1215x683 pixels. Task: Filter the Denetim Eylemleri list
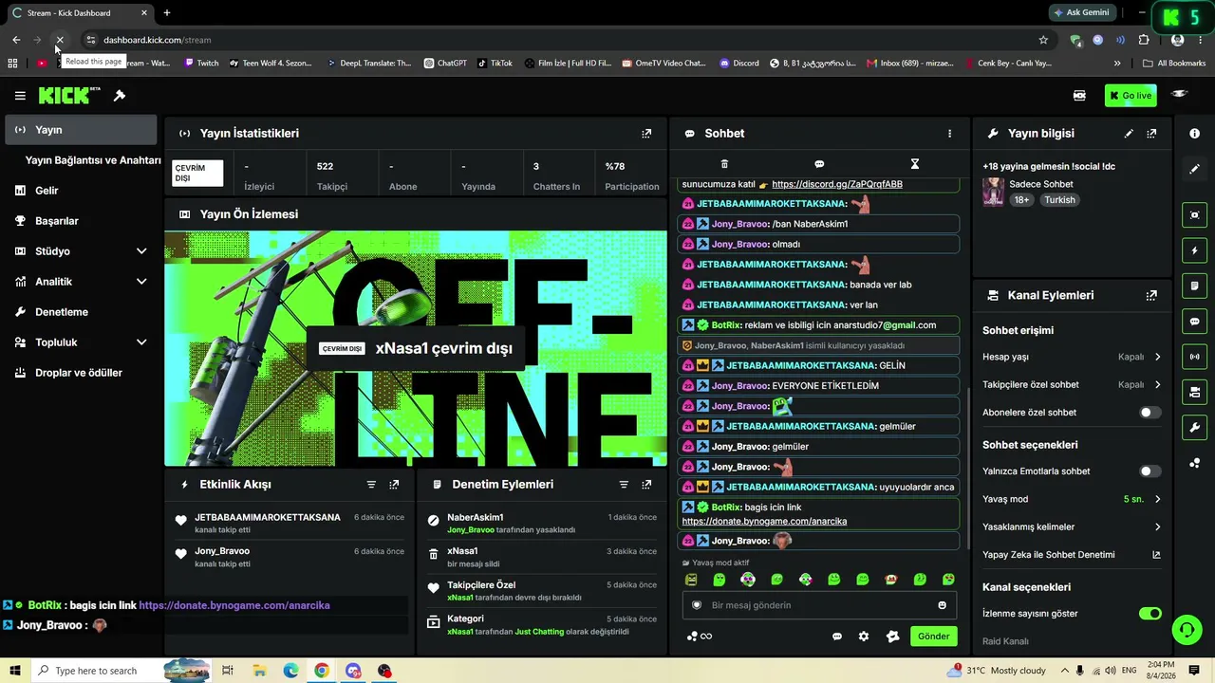(x=624, y=485)
